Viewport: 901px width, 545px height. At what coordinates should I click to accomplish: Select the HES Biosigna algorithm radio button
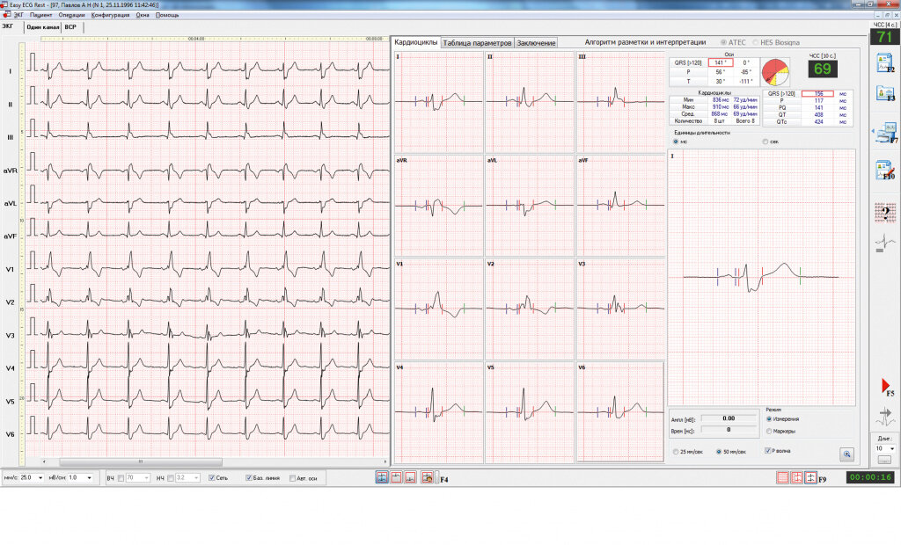(756, 42)
